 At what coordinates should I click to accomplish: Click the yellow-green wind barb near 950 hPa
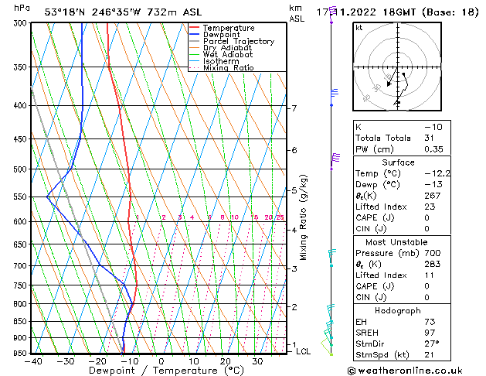(x=328, y=340)
